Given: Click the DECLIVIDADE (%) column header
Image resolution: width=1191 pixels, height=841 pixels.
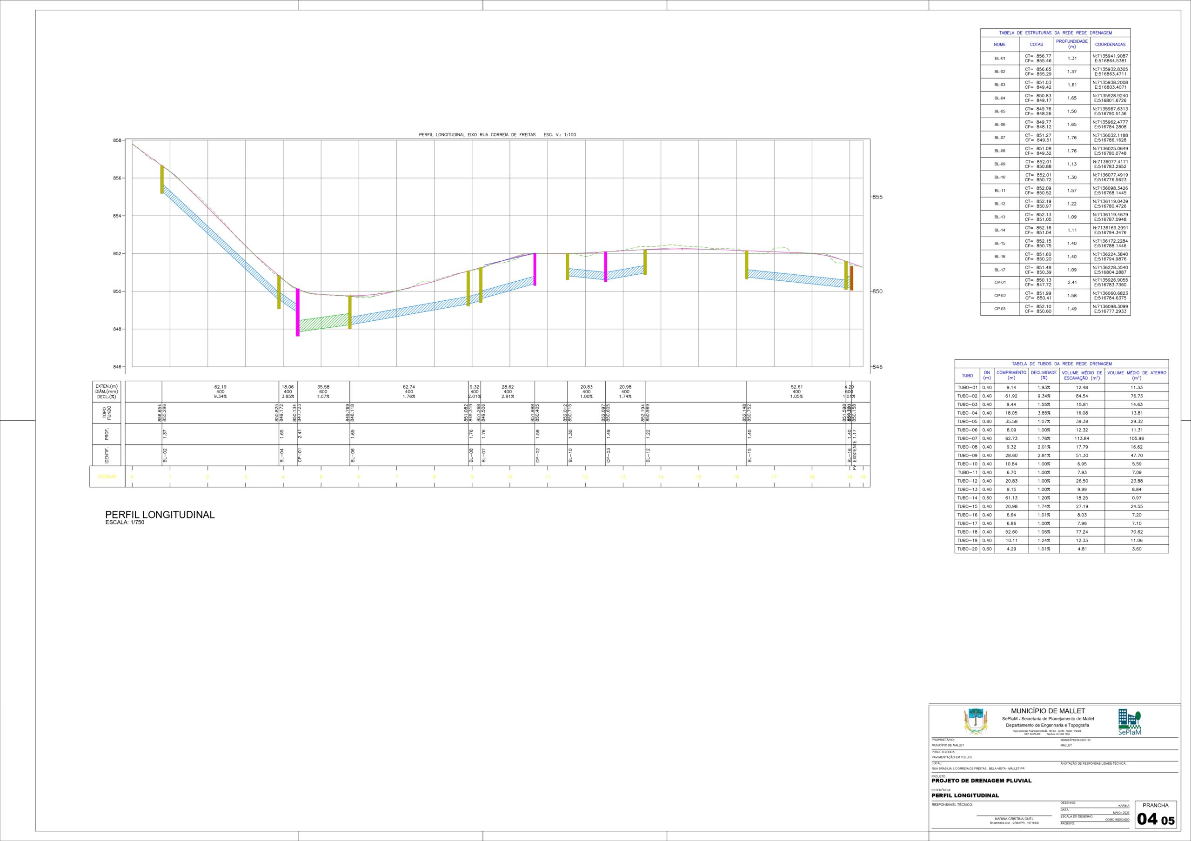Looking at the screenshot, I should [x=1044, y=375].
